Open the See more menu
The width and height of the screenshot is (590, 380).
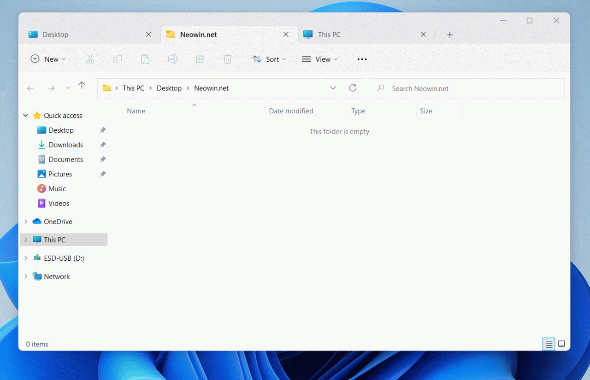pyautogui.click(x=362, y=59)
